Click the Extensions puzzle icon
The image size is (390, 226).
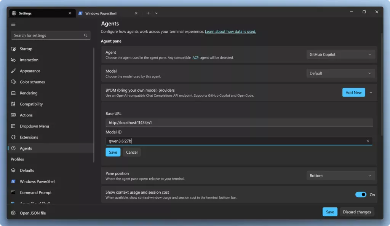pyautogui.click(x=13, y=137)
